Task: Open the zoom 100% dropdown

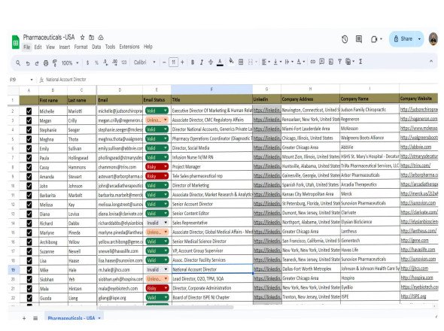Action: (70, 63)
